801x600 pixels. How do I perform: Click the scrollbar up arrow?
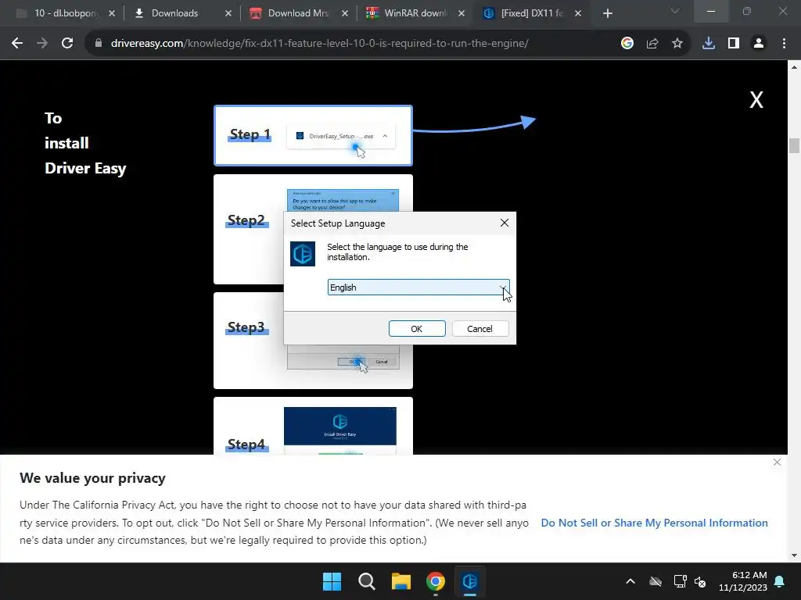click(x=794, y=67)
